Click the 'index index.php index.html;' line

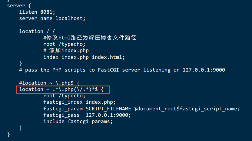pos(84,57)
